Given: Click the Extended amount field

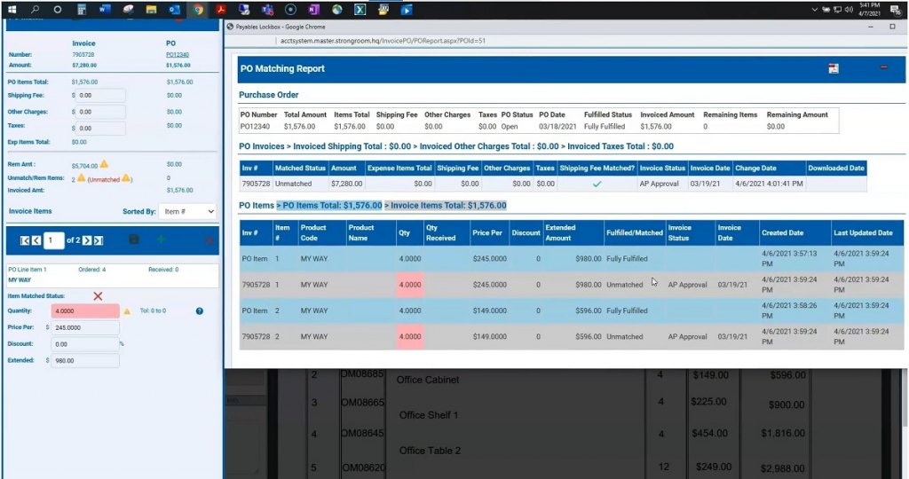Looking at the screenshot, I should pyautogui.click(x=85, y=360).
